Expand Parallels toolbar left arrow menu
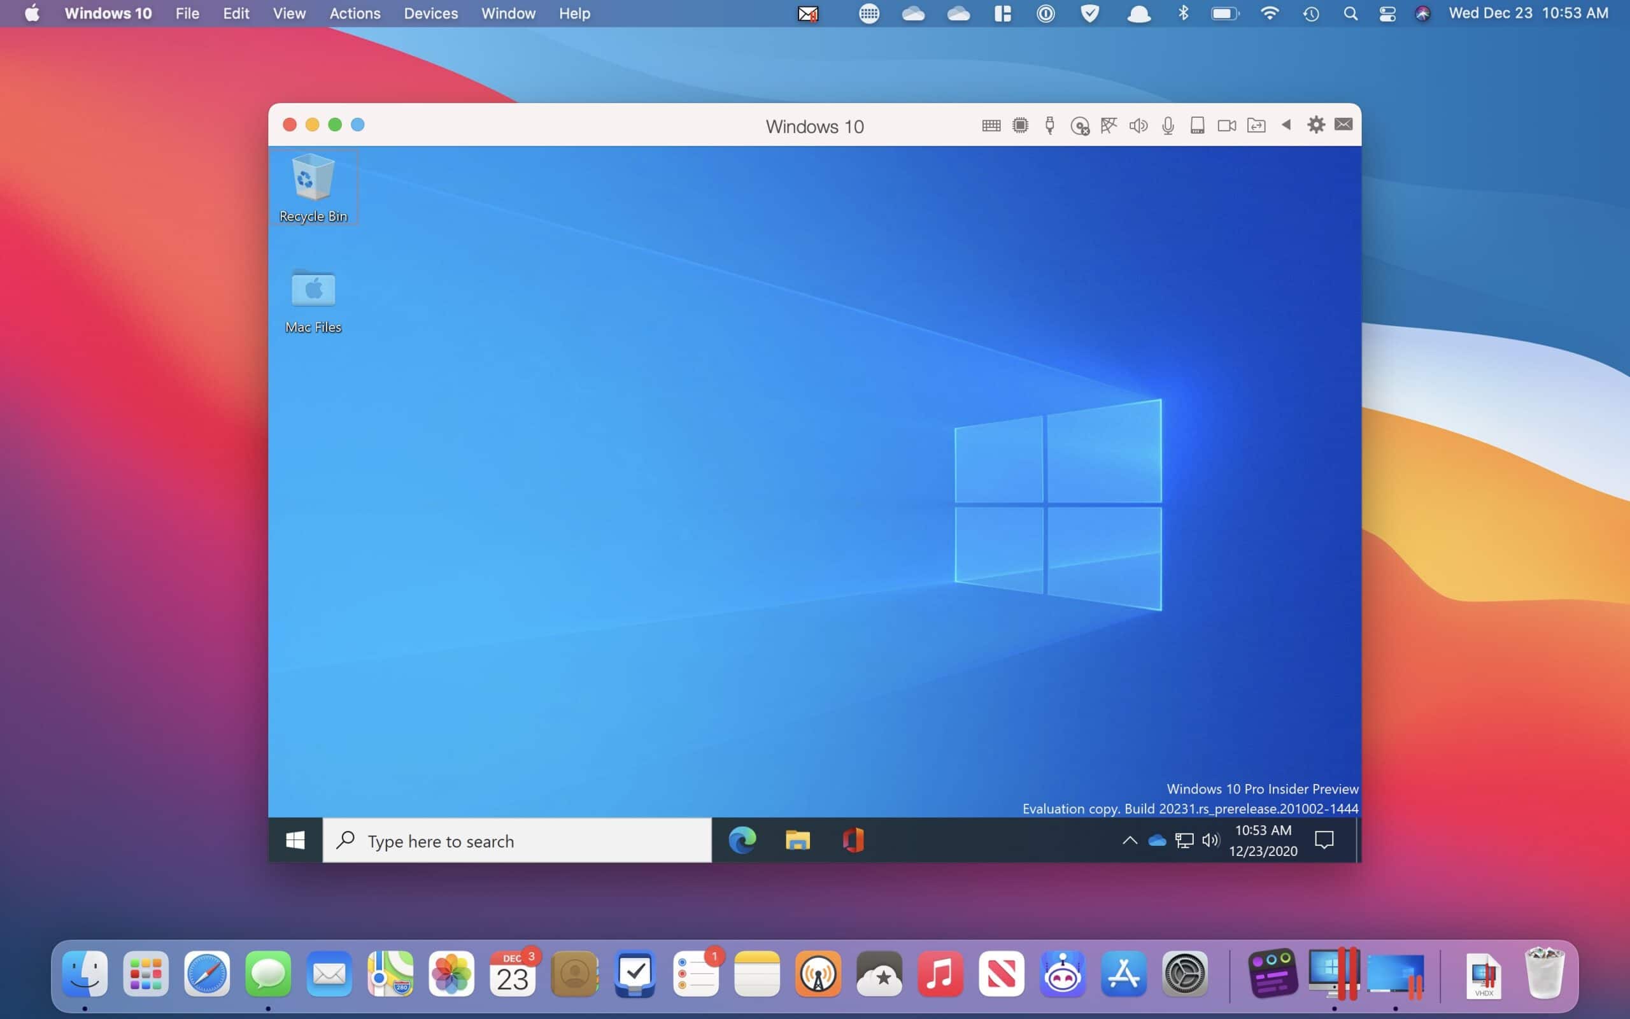Screen dimensions: 1630x1019 coord(1287,125)
